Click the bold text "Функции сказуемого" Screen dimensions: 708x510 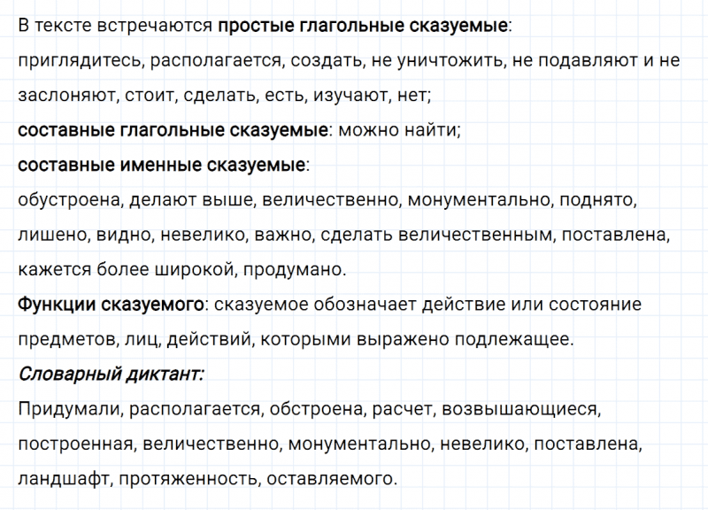point(111,305)
